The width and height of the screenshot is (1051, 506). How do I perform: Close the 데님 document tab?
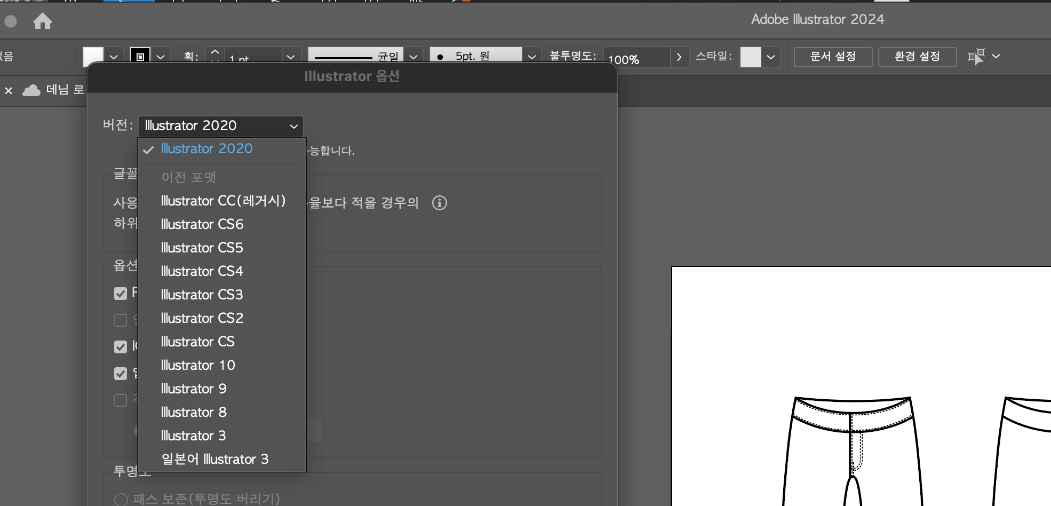point(9,91)
